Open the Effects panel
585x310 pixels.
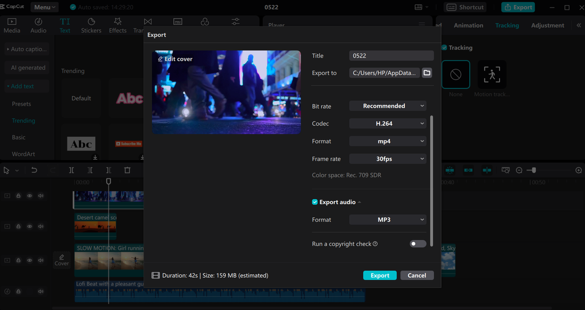pyautogui.click(x=117, y=26)
